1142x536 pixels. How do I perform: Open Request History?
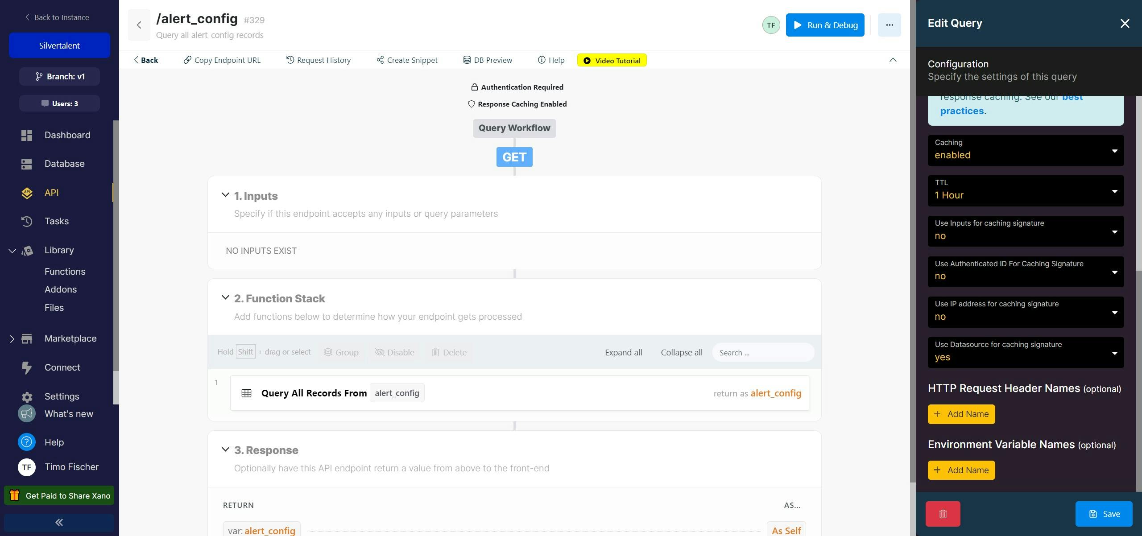[319, 60]
